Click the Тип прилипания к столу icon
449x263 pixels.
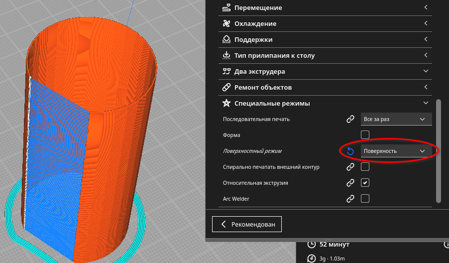(x=226, y=55)
